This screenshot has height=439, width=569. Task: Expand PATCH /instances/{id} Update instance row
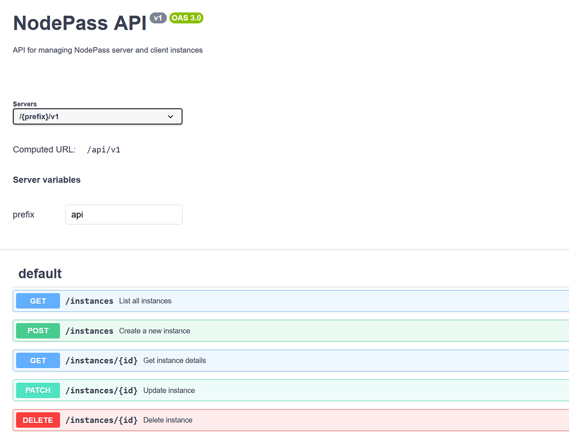[300, 391]
